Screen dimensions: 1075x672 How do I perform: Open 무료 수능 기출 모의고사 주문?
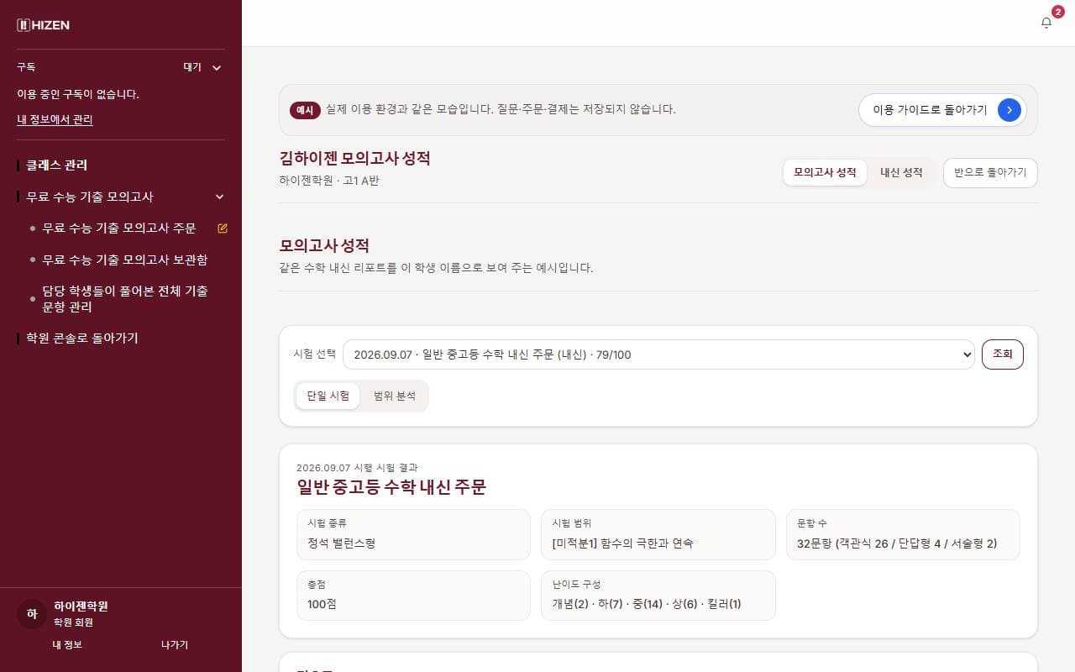click(118, 228)
